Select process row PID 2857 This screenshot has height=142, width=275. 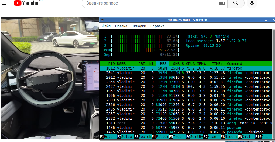[186, 114]
